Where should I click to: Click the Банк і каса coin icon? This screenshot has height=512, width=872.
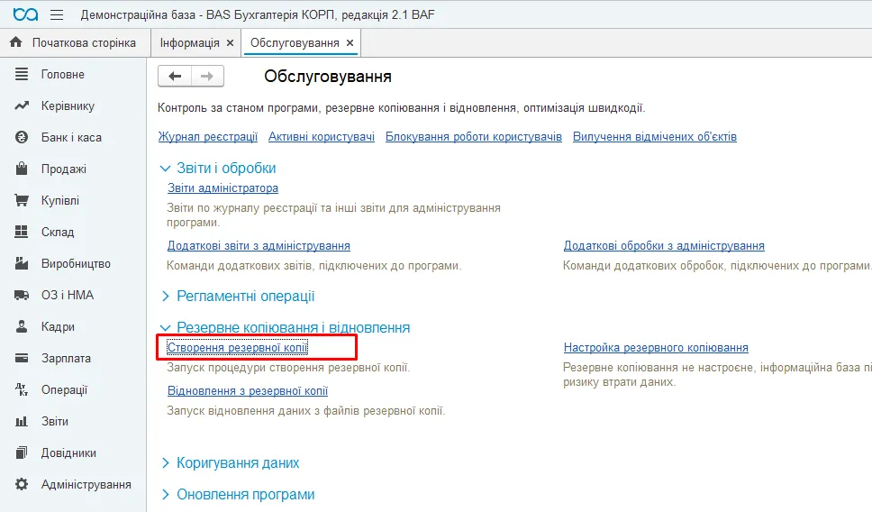coord(21,137)
